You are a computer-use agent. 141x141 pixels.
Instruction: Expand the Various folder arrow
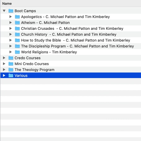pos(4,76)
